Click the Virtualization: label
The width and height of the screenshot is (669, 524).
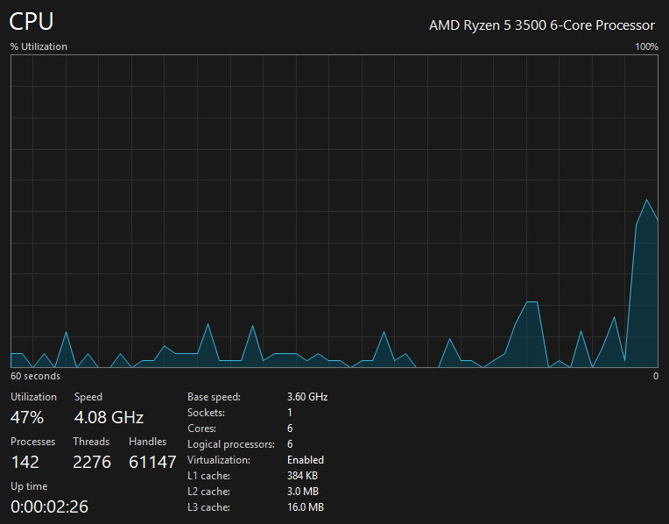click(219, 460)
